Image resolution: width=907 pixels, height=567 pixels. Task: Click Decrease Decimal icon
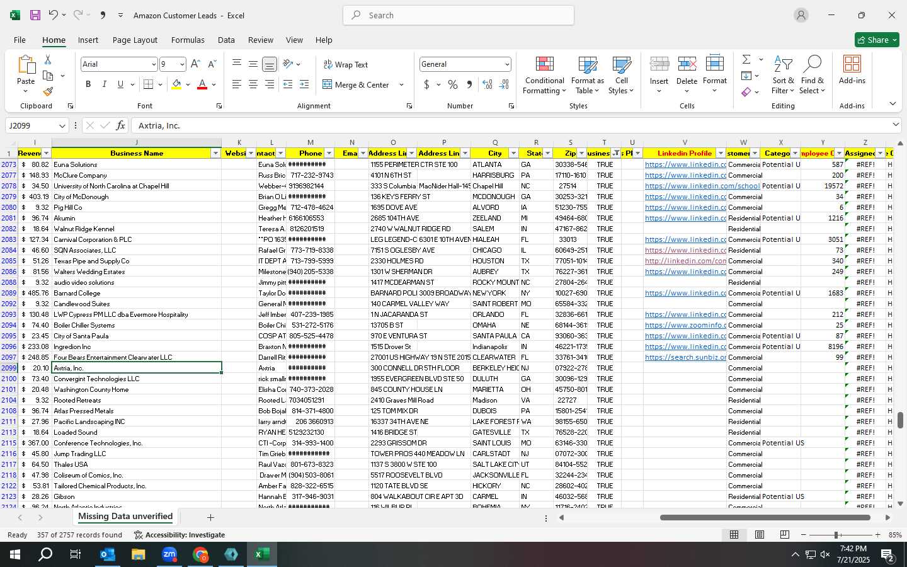[504, 84]
